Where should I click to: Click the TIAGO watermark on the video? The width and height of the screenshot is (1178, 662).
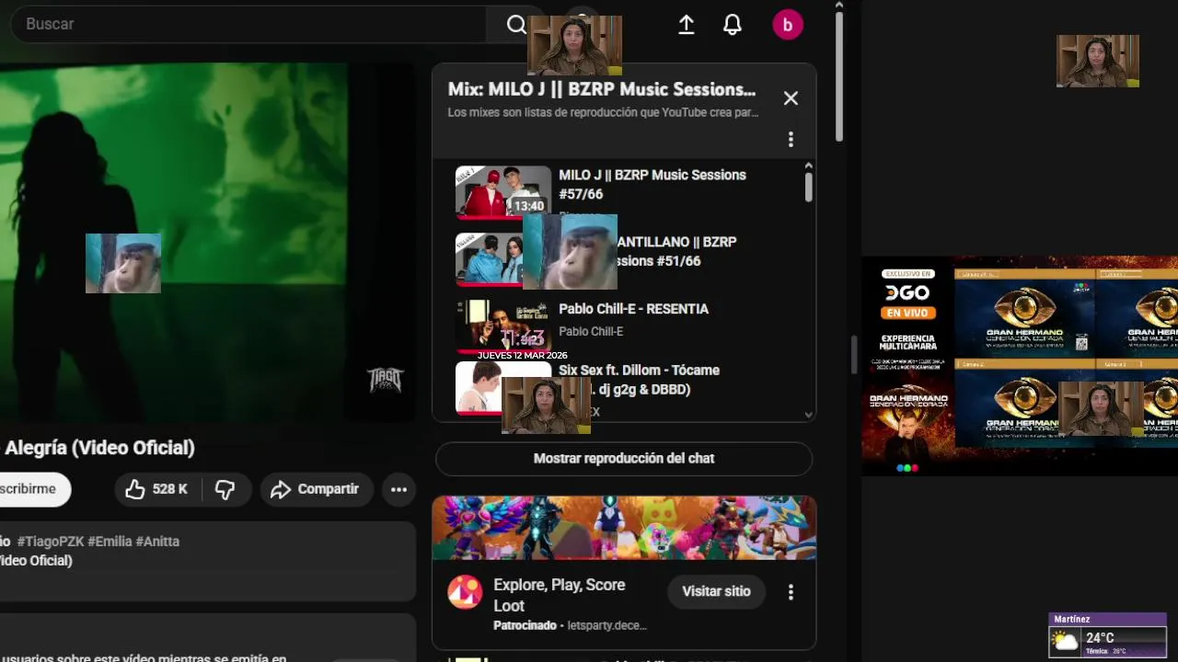pyautogui.click(x=385, y=380)
